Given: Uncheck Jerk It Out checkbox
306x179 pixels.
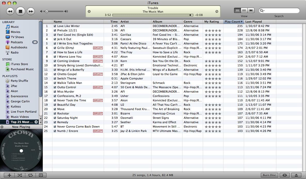Looking at the screenshot, I should (55, 39).
